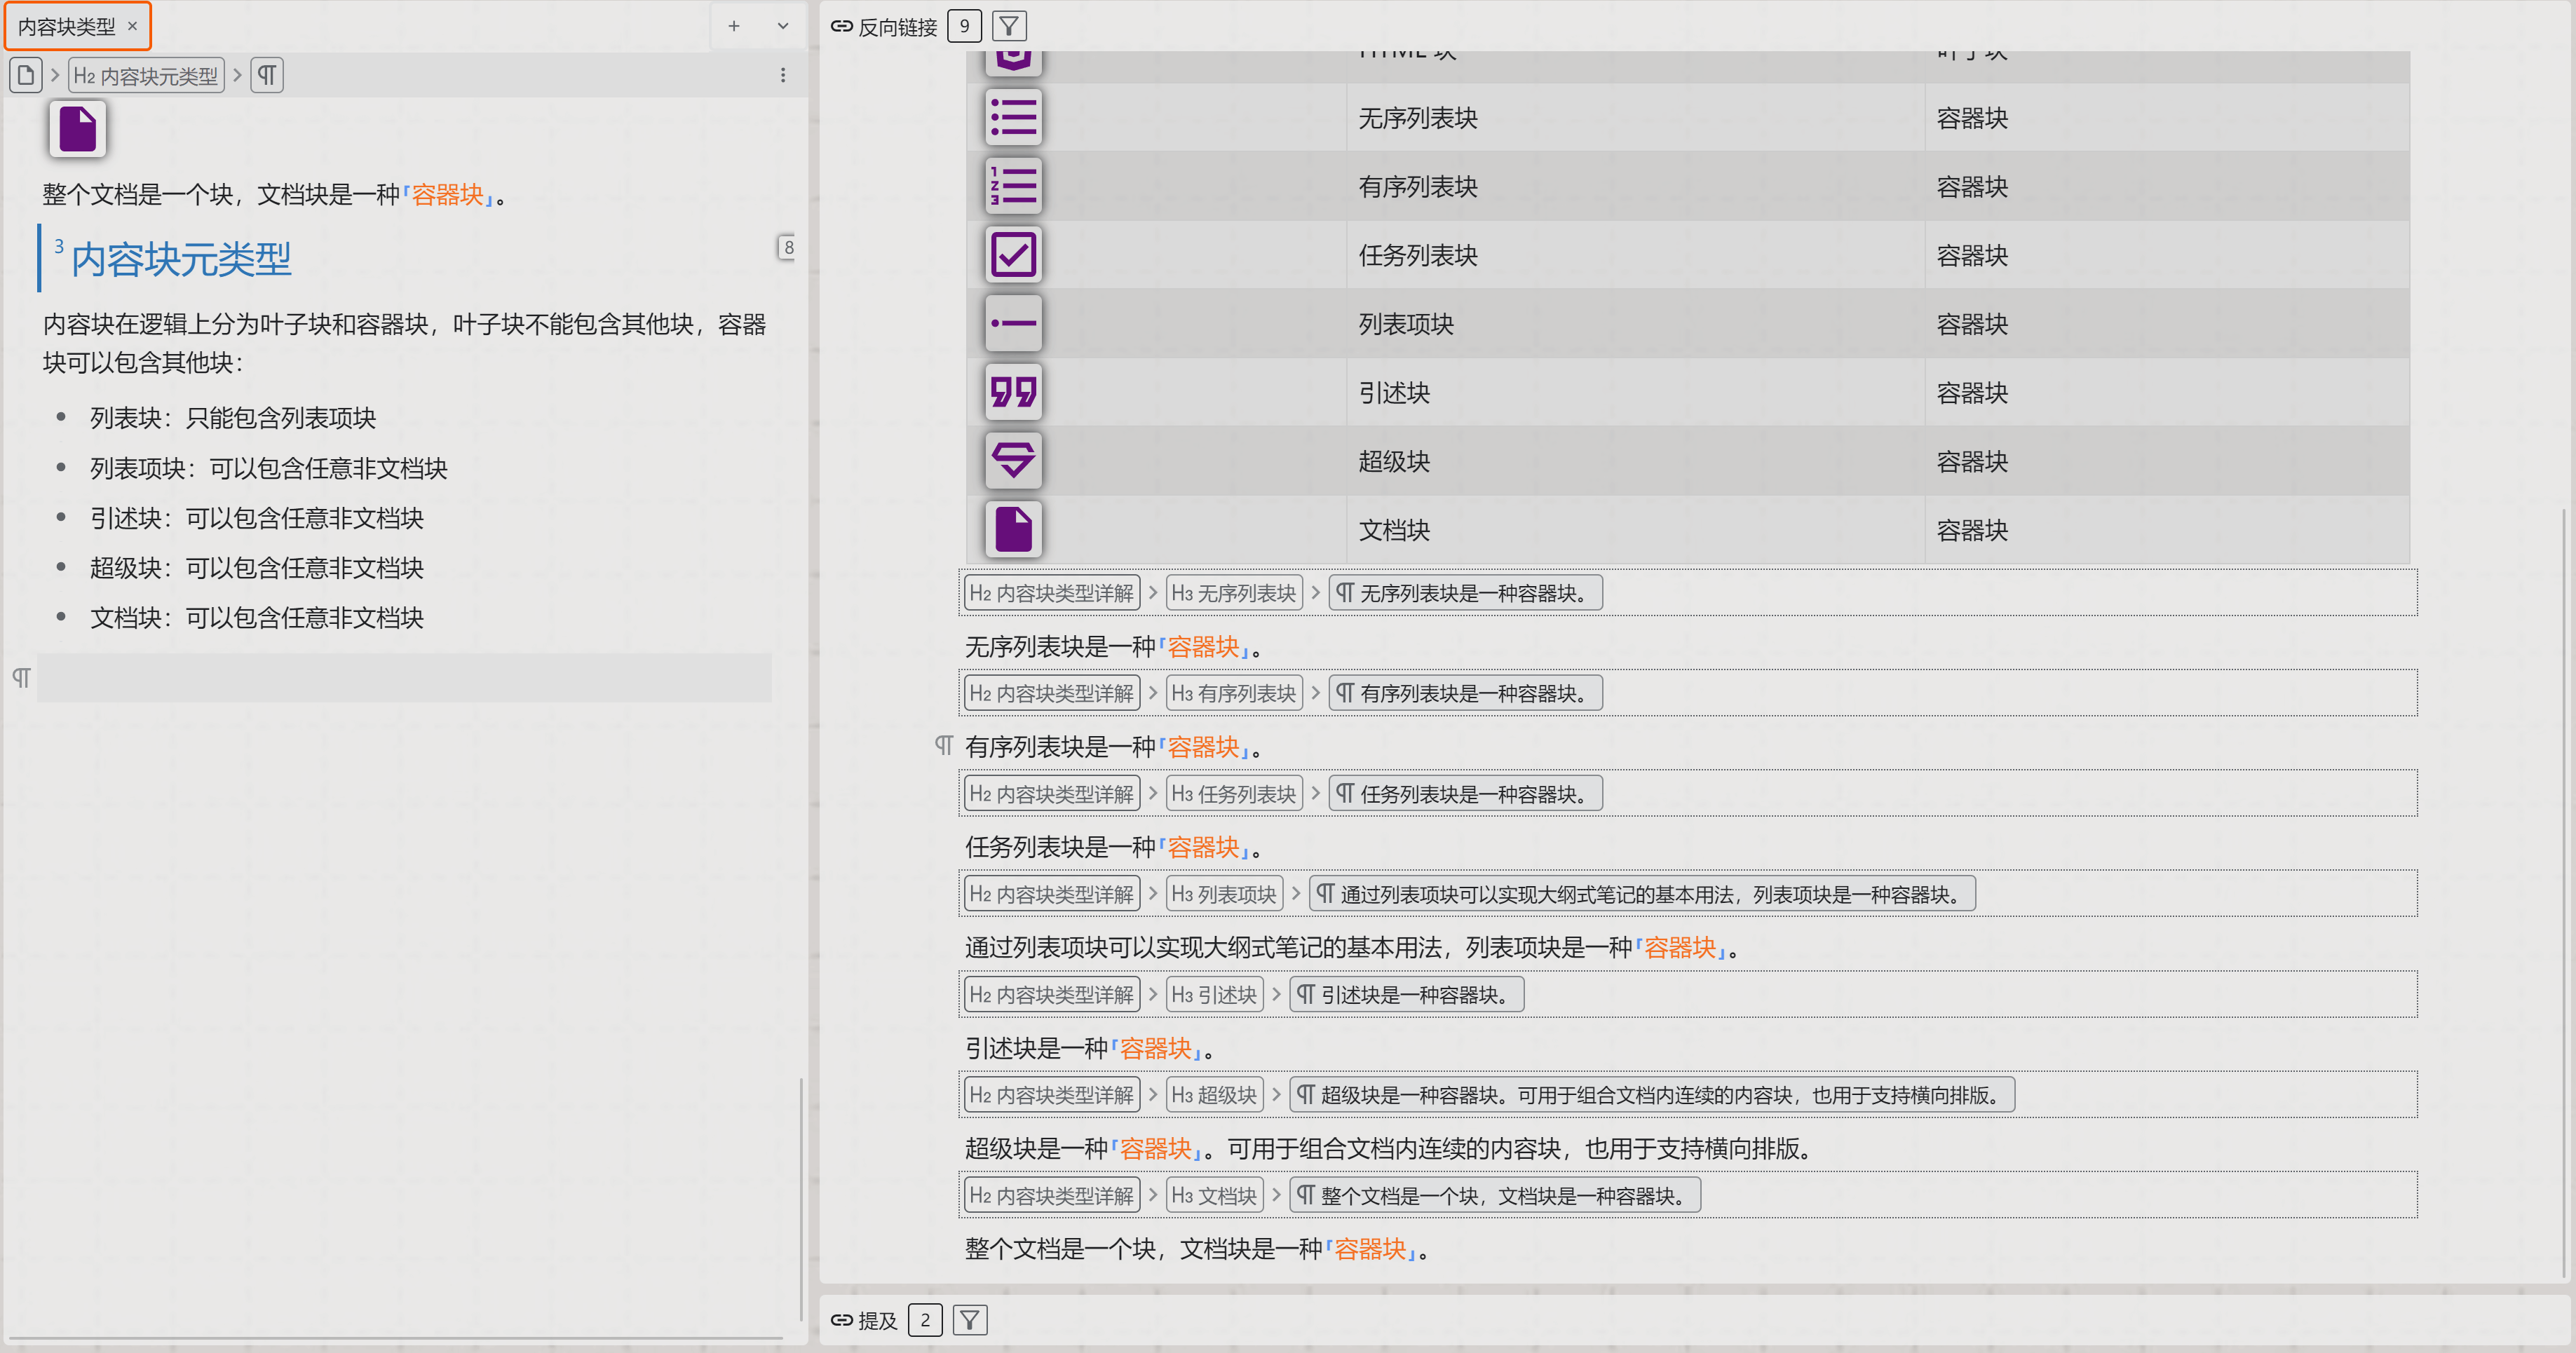Click the 容器块 link in first paragraph
This screenshot has width=2576, height=1353.
pos(447,194)
